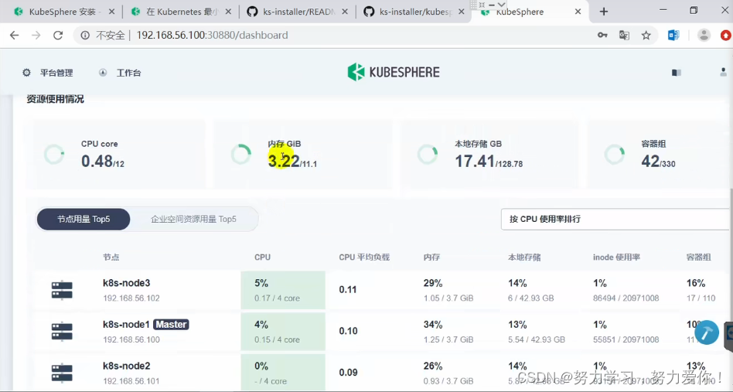This screenshot has width=733, height=392.
Task: Switch to the ks-installer/README tab
Action: (298, 12)
